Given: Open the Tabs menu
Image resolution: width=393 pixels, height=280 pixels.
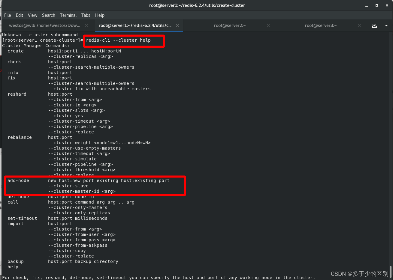Looking at the screenshot, I should (86, 15).
